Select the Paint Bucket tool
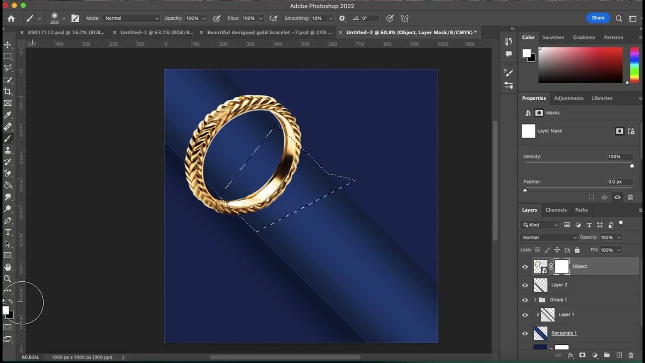Image resolution: width=645 pixels, height=363 pixels. pyautogui.click(x=8, y=185)
